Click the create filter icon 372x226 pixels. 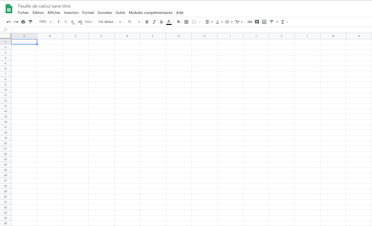click(x=272, y=22)
